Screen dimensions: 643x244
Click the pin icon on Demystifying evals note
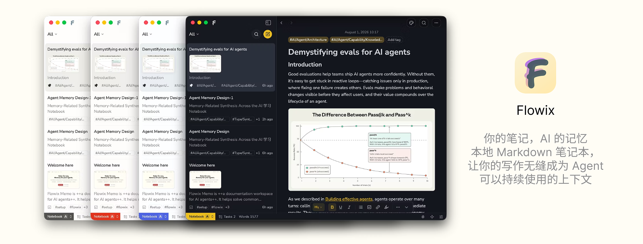[191, 85]
